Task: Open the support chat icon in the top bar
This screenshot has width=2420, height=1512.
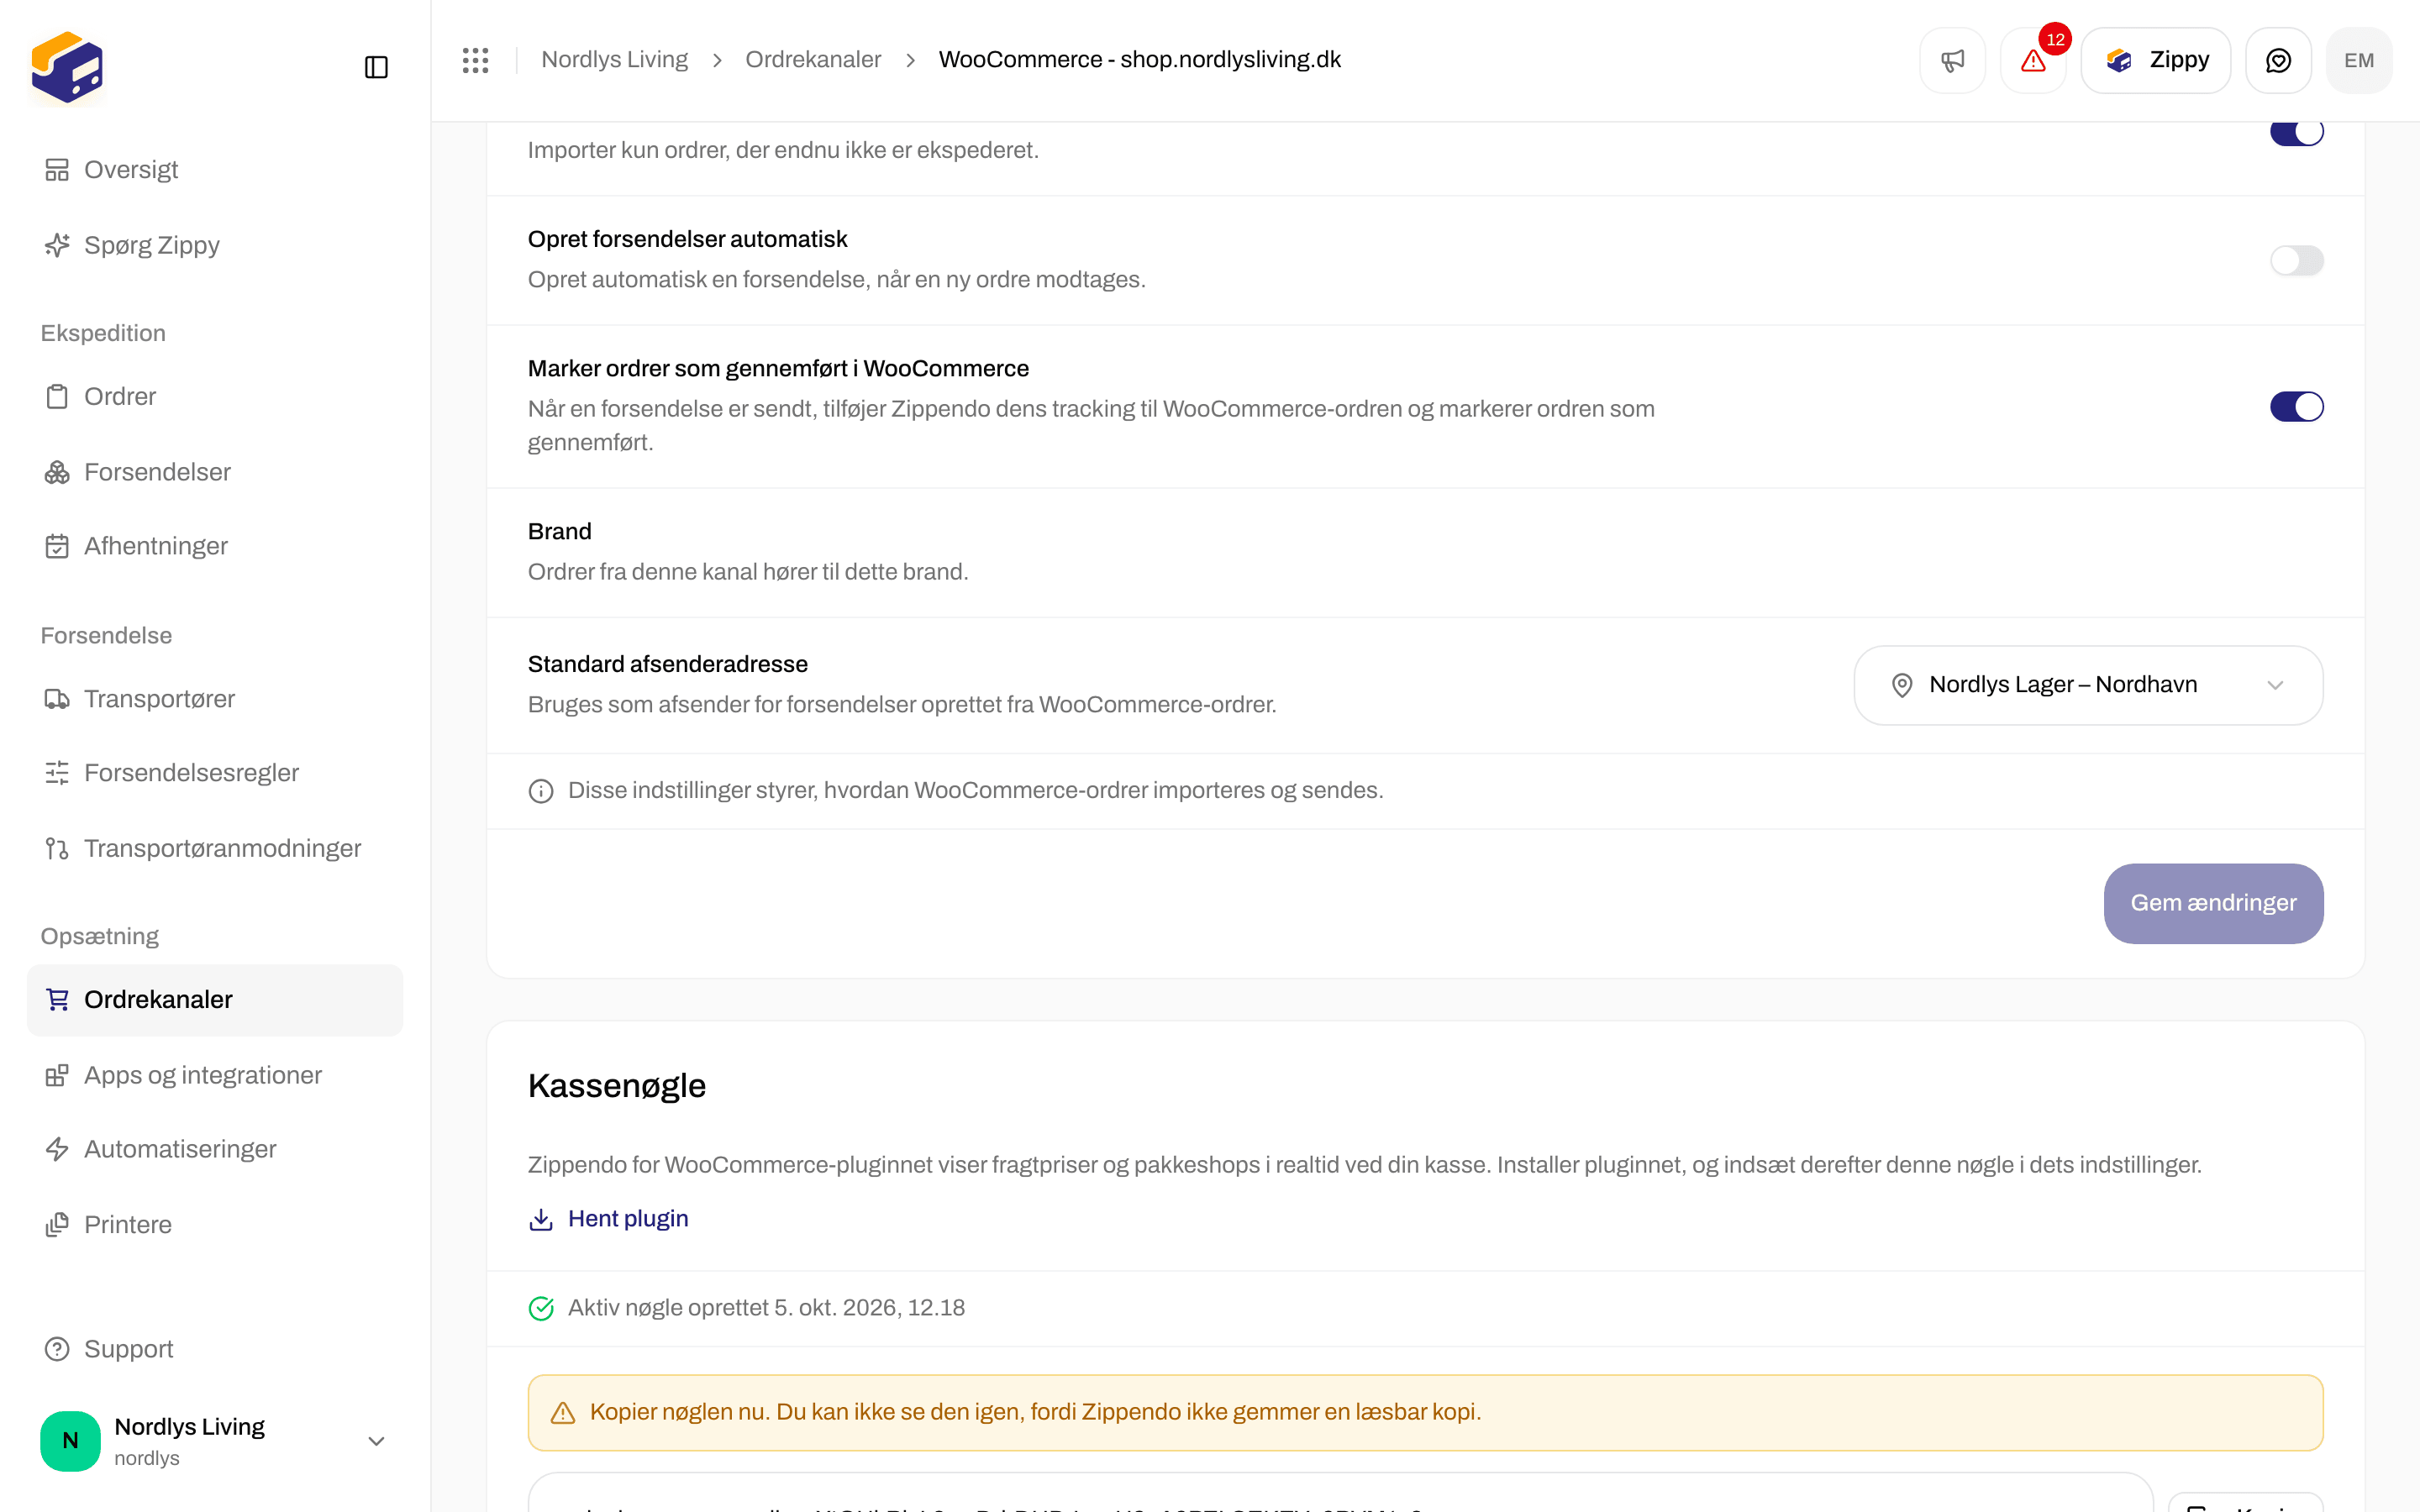Action: coord(2278,60)
